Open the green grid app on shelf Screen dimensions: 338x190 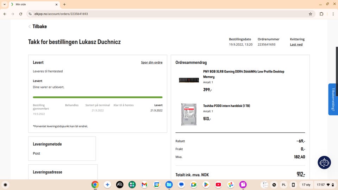tap(132, 185)
